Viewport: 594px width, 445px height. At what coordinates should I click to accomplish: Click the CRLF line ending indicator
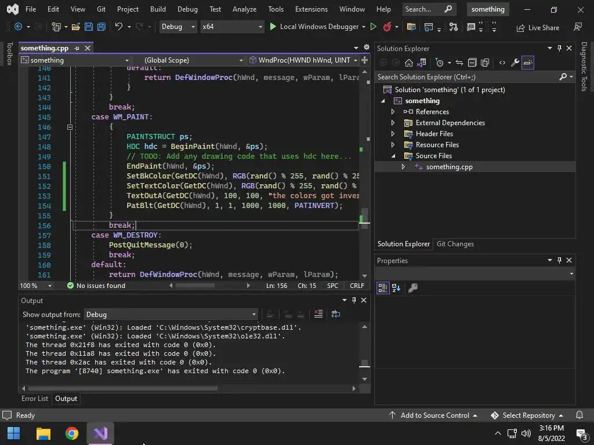point(357,286)
